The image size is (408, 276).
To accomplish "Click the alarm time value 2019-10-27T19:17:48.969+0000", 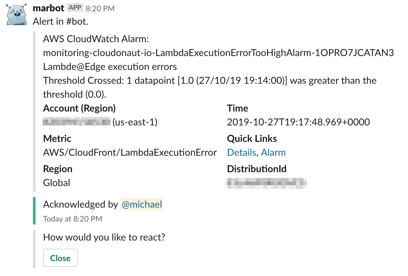I will coord(298,122).
